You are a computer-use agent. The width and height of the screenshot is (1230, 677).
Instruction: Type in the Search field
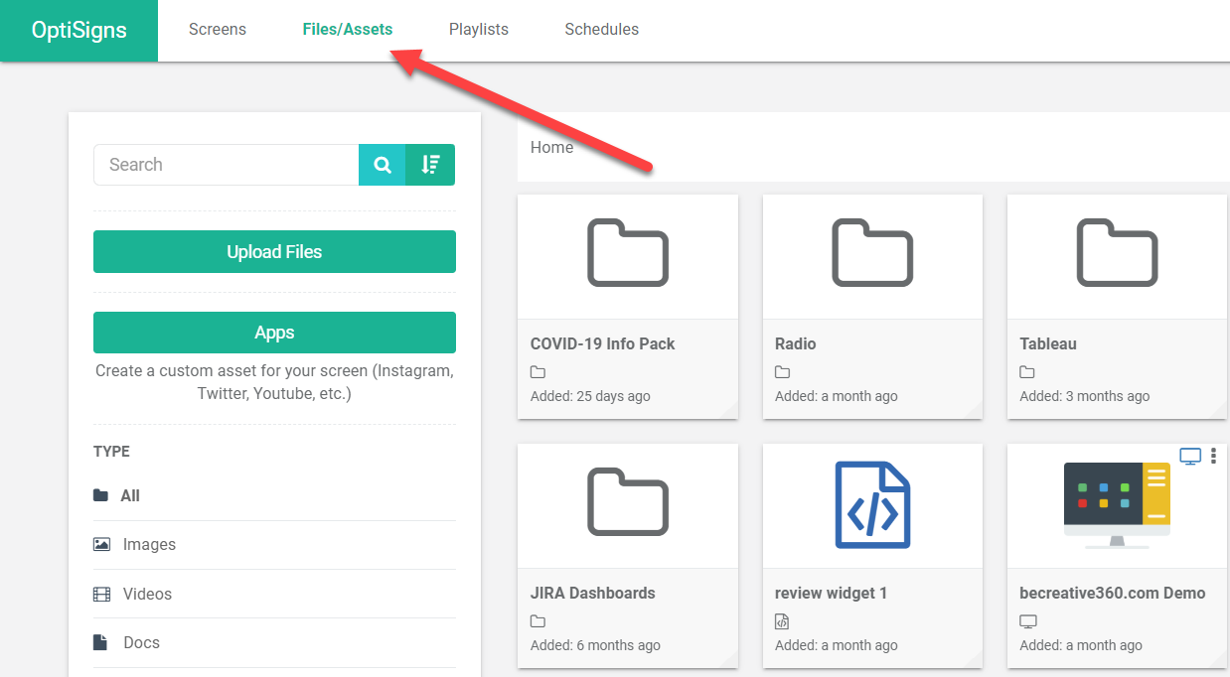point(227,165)
